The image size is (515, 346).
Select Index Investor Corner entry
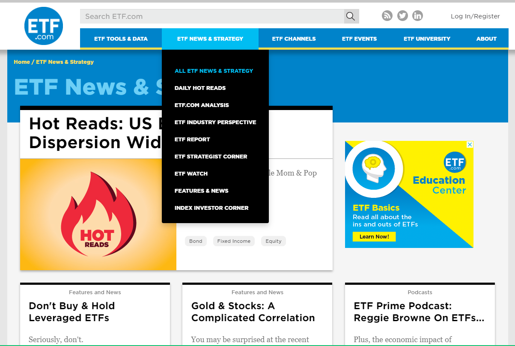211,208
